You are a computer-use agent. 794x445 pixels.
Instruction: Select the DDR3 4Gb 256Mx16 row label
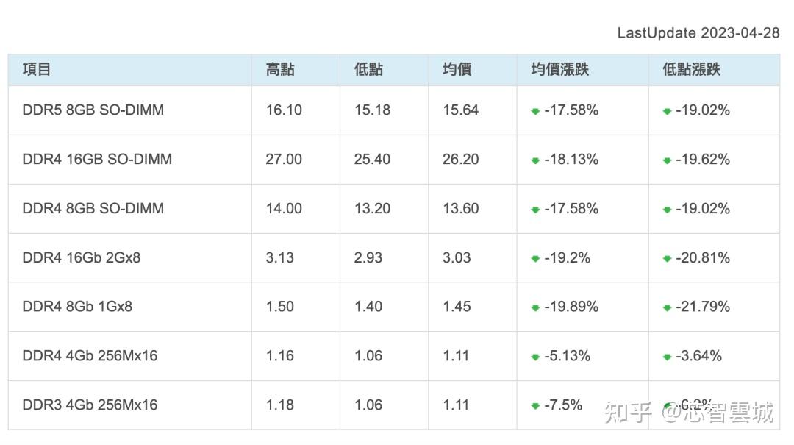[x=90, y=405]
